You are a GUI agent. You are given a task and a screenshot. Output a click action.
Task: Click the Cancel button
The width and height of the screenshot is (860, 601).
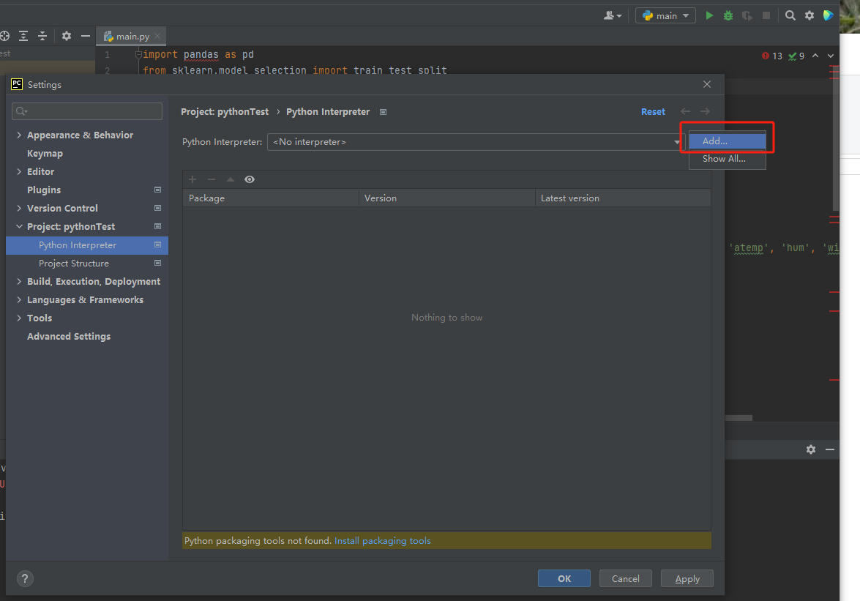coord(625,578)
